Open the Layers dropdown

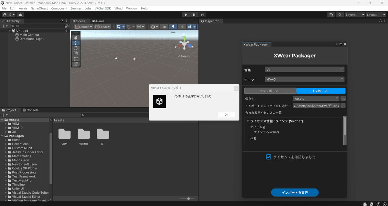pos(355,15)
